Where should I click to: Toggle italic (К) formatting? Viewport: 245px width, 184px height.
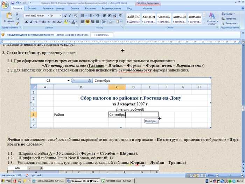point(31,22)
